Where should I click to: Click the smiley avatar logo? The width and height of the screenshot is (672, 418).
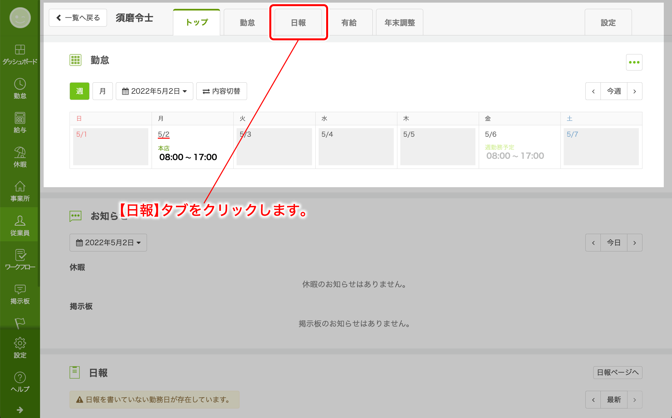point(20,18)
